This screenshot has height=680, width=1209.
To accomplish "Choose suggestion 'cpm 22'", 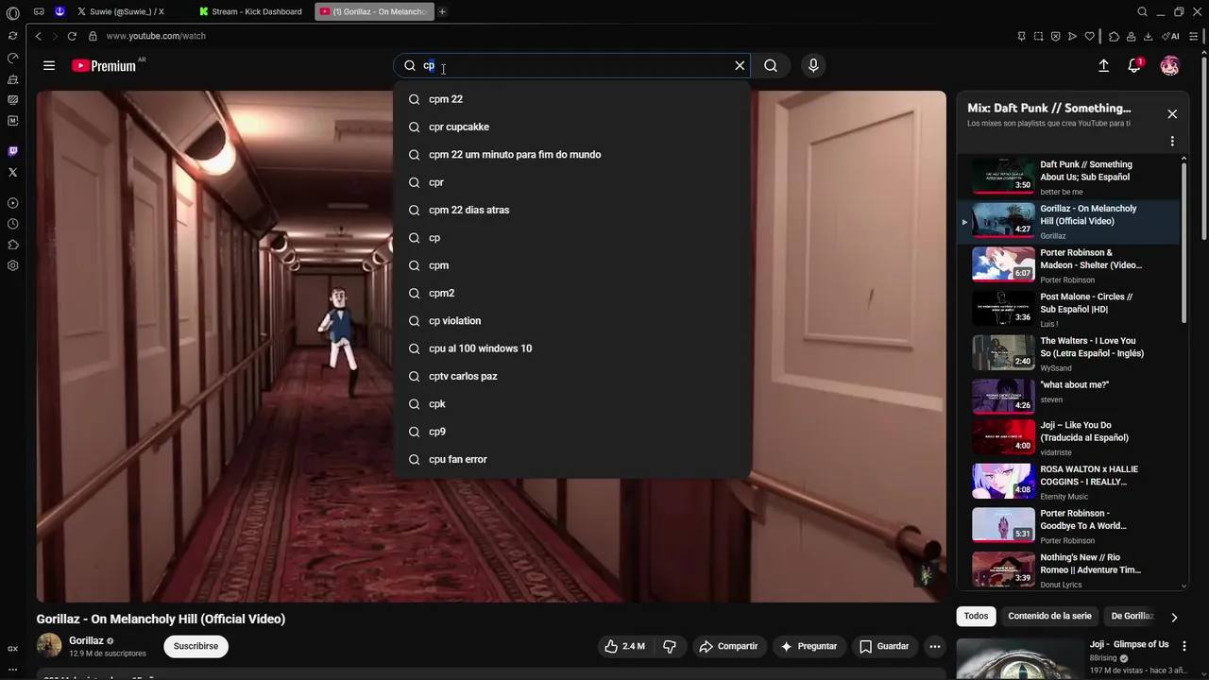I will click(572, 99).
